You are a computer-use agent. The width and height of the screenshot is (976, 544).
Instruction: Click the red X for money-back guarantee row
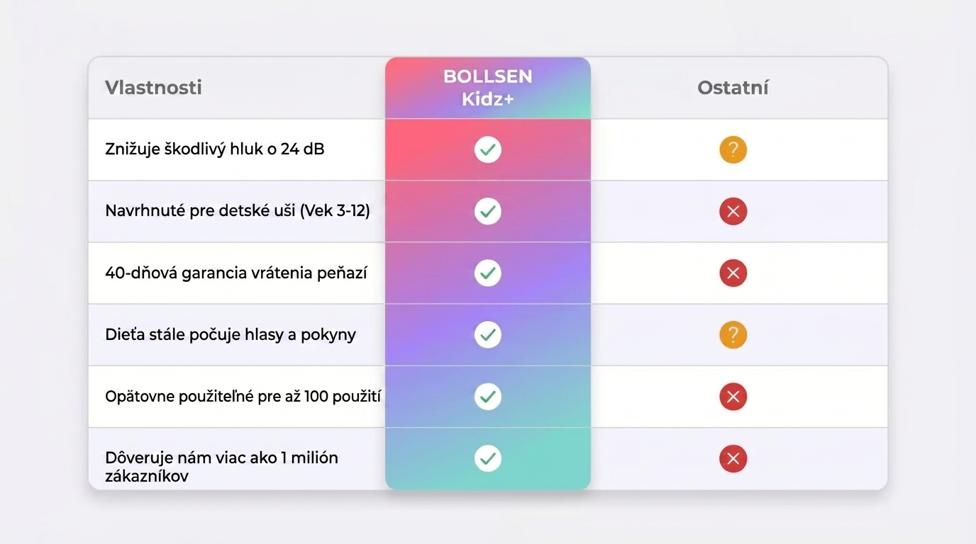coord(733,273)
